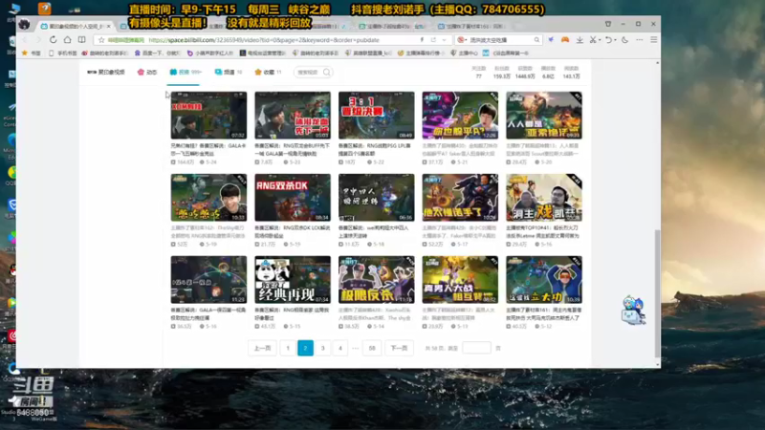The height and width of the screenshot is (430, 765).
Task: Click the undo closed tab icon
Action: click(608, 40)
